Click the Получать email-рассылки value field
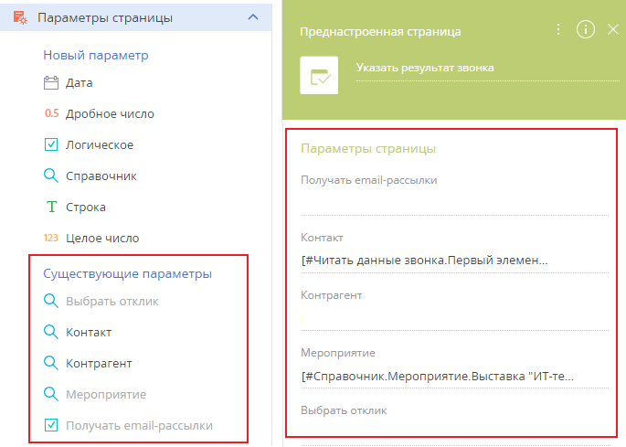This screenshot has height=447, width=626. coord(454,203)
